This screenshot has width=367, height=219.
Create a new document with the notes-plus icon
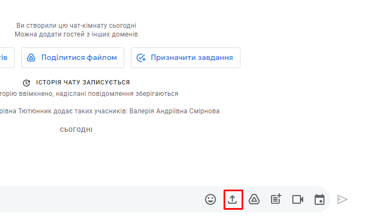point(276,199)
